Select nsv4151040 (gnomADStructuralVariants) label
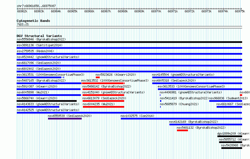This screenshot has height=159, width=250. (113, 92)
